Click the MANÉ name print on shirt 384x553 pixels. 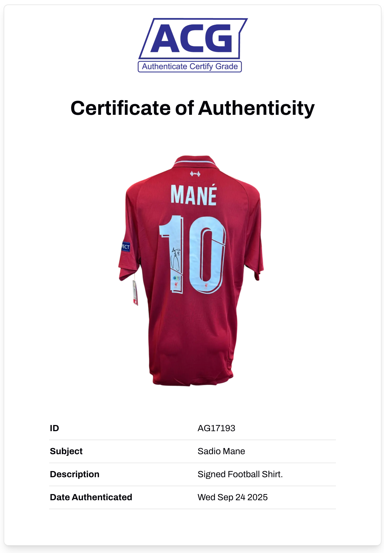coord(194,195)
